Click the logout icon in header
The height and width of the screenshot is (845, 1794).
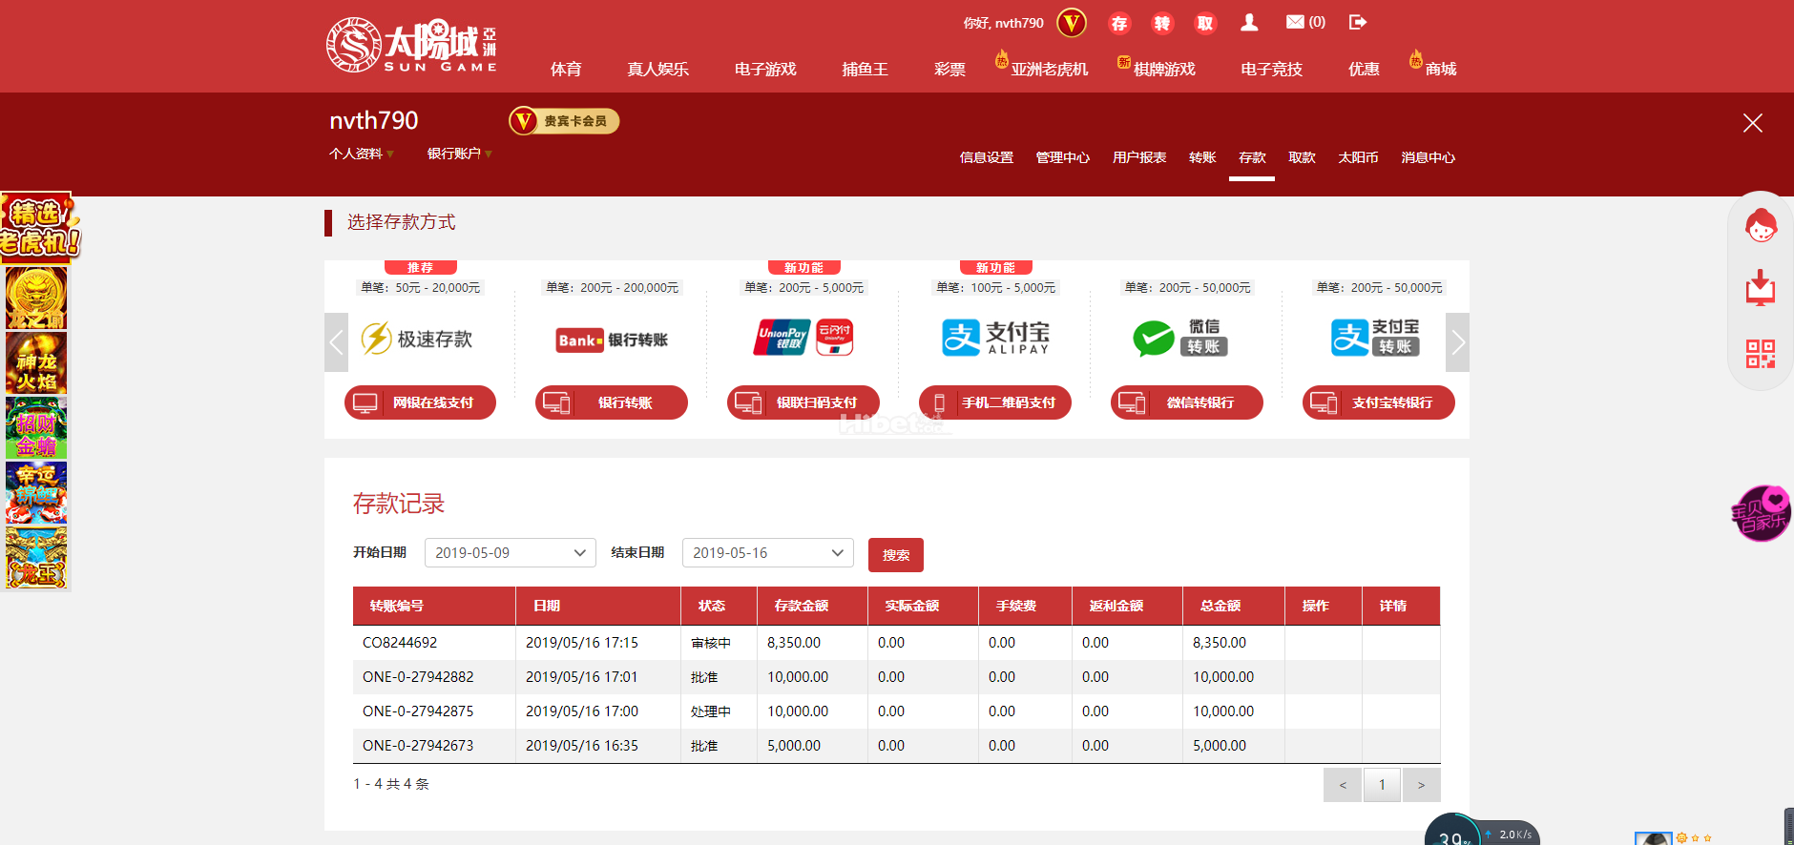(x=1358, y=22)
